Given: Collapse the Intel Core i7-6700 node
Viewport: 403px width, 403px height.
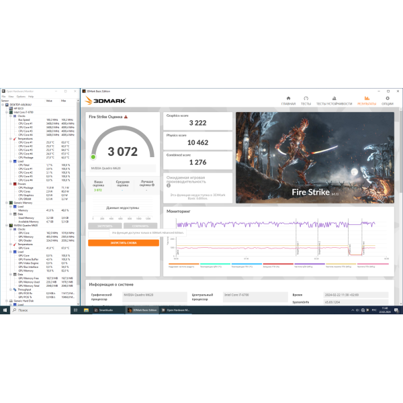Looking at the screenshot, I should pyautogui.click(x=7, y=112).
